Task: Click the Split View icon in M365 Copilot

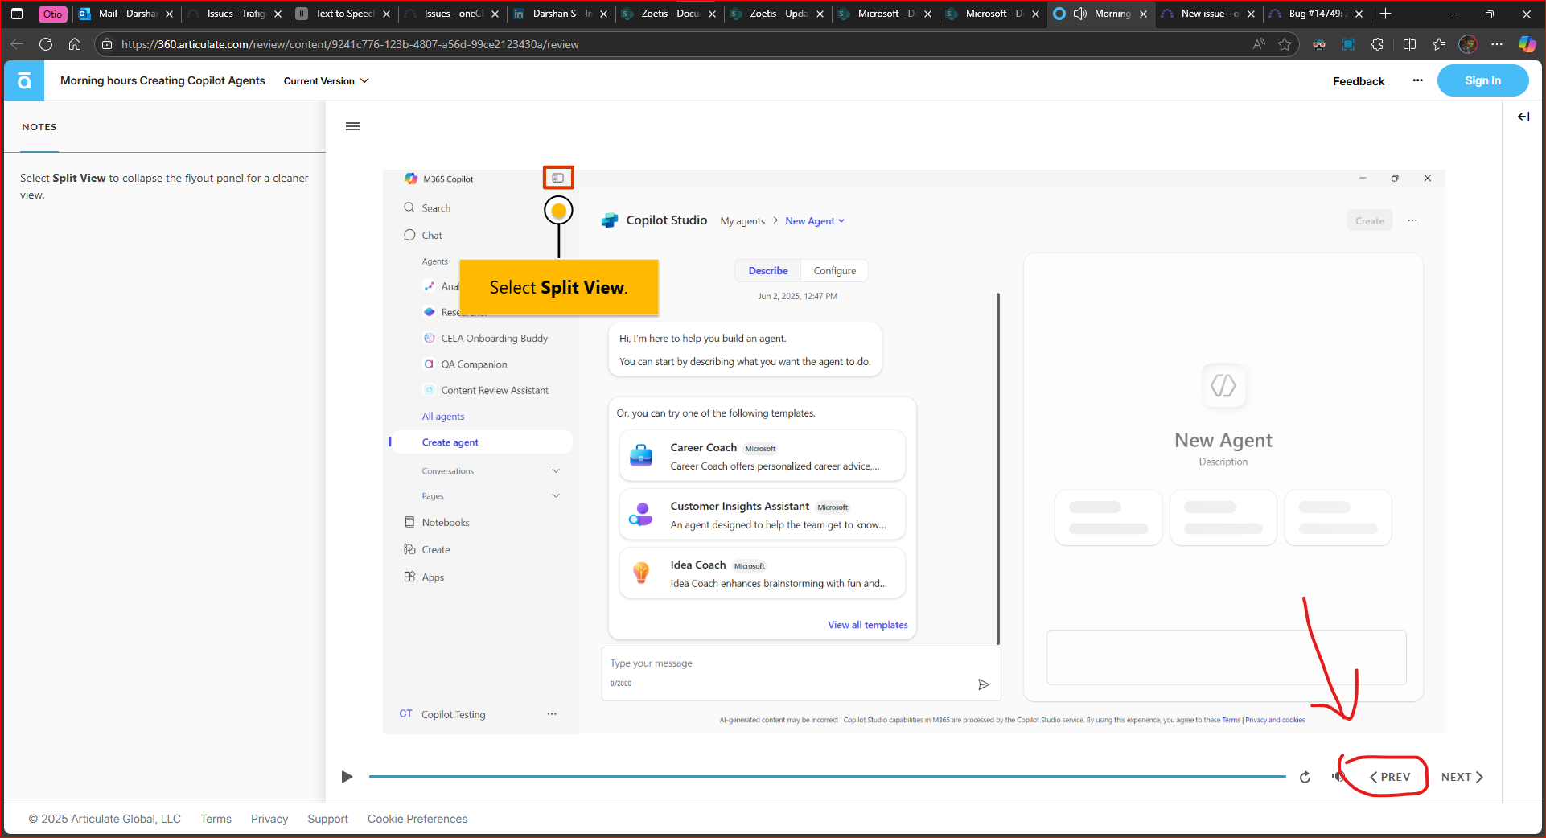Action: pos(558,178)
